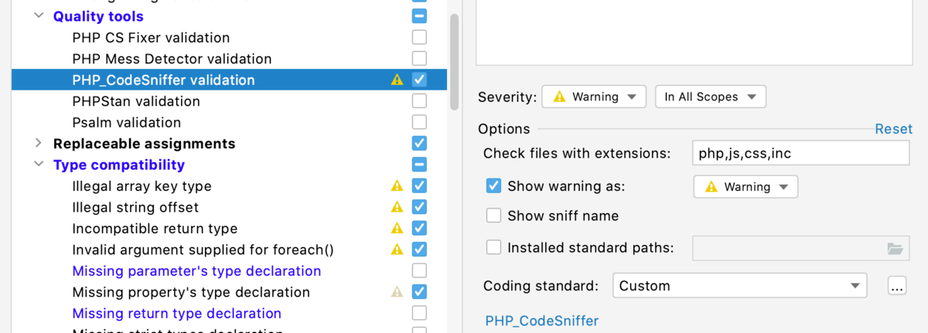
Task: Toggle Quality tools group checkbox
Action: tap(419, 15)
